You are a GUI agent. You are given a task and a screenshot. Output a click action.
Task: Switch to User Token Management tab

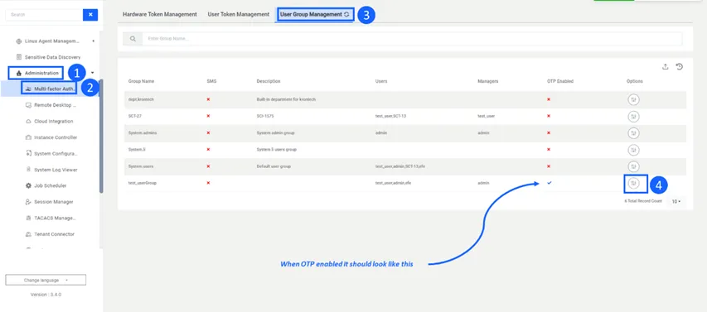pos(238,14)
